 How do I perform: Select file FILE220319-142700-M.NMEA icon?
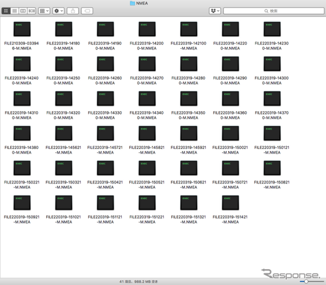point(147,64)
